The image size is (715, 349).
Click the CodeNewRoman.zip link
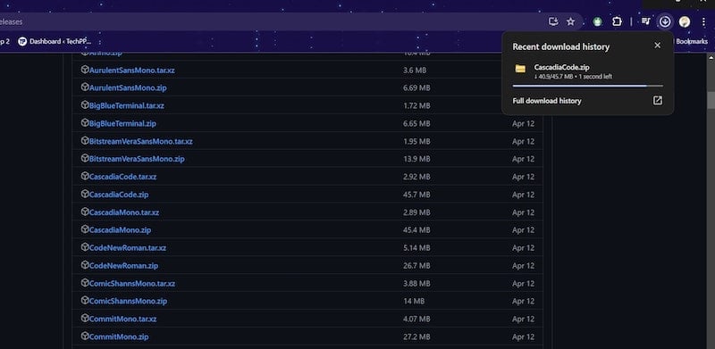pos(123,266)
